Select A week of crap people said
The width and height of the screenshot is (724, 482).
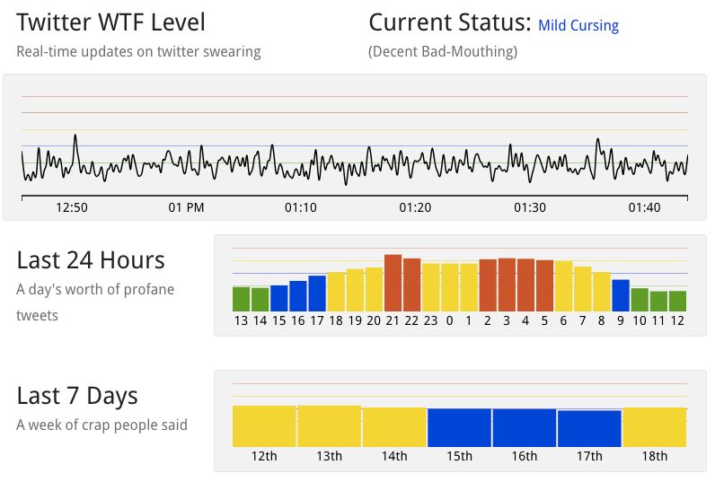[102, 425]
